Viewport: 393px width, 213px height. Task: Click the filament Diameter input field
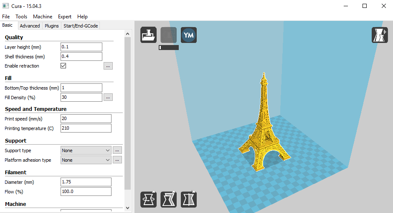pyautogui.click(x=86, y=182)
